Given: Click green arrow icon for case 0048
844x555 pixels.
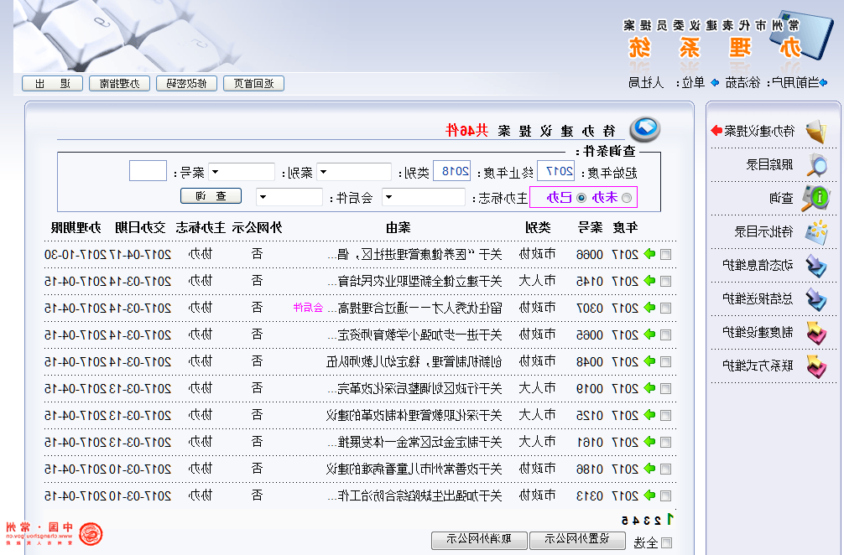Looking at the screenshot, I should (649, 361).
